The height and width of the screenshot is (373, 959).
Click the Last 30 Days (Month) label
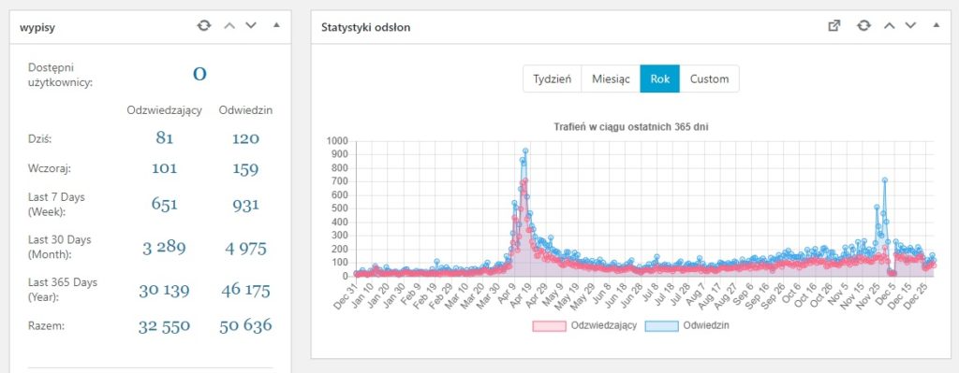60,247
